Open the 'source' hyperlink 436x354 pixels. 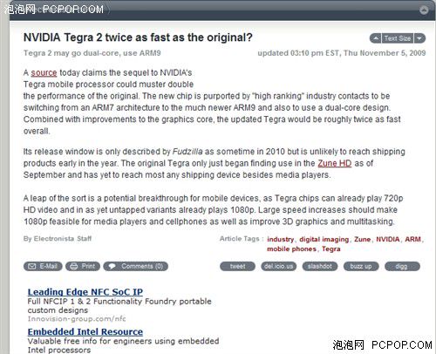[44, 72]
